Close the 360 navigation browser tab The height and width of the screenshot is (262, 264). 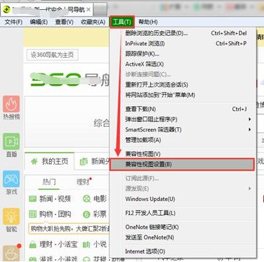tap(88, 9)
